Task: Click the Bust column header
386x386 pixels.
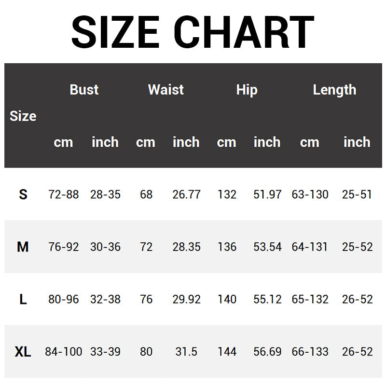Action: [x=84, y=90]
